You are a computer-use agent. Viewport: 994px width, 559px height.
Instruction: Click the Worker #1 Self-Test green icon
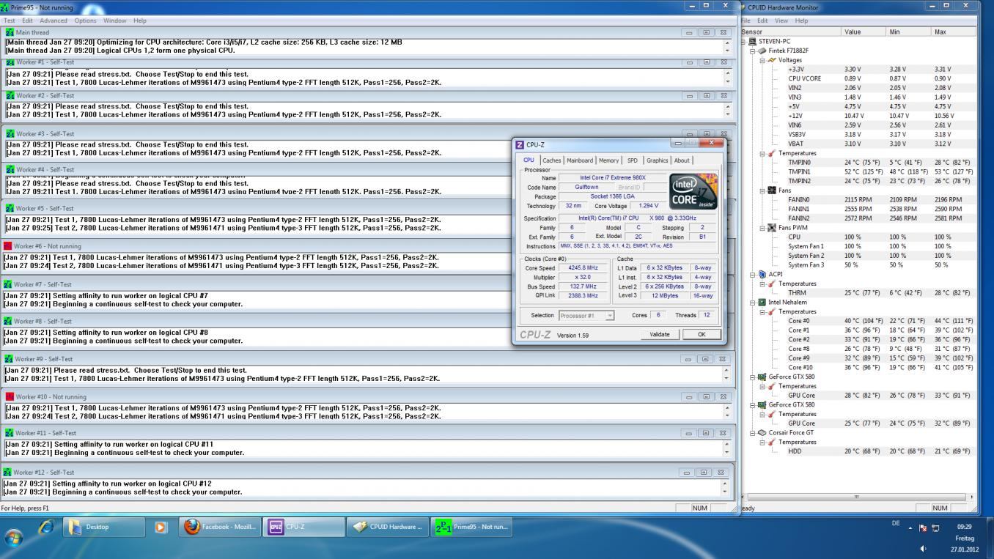click(x=10, y=62)
